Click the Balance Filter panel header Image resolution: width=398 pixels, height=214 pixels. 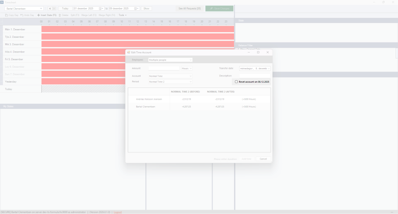point(316,45)
